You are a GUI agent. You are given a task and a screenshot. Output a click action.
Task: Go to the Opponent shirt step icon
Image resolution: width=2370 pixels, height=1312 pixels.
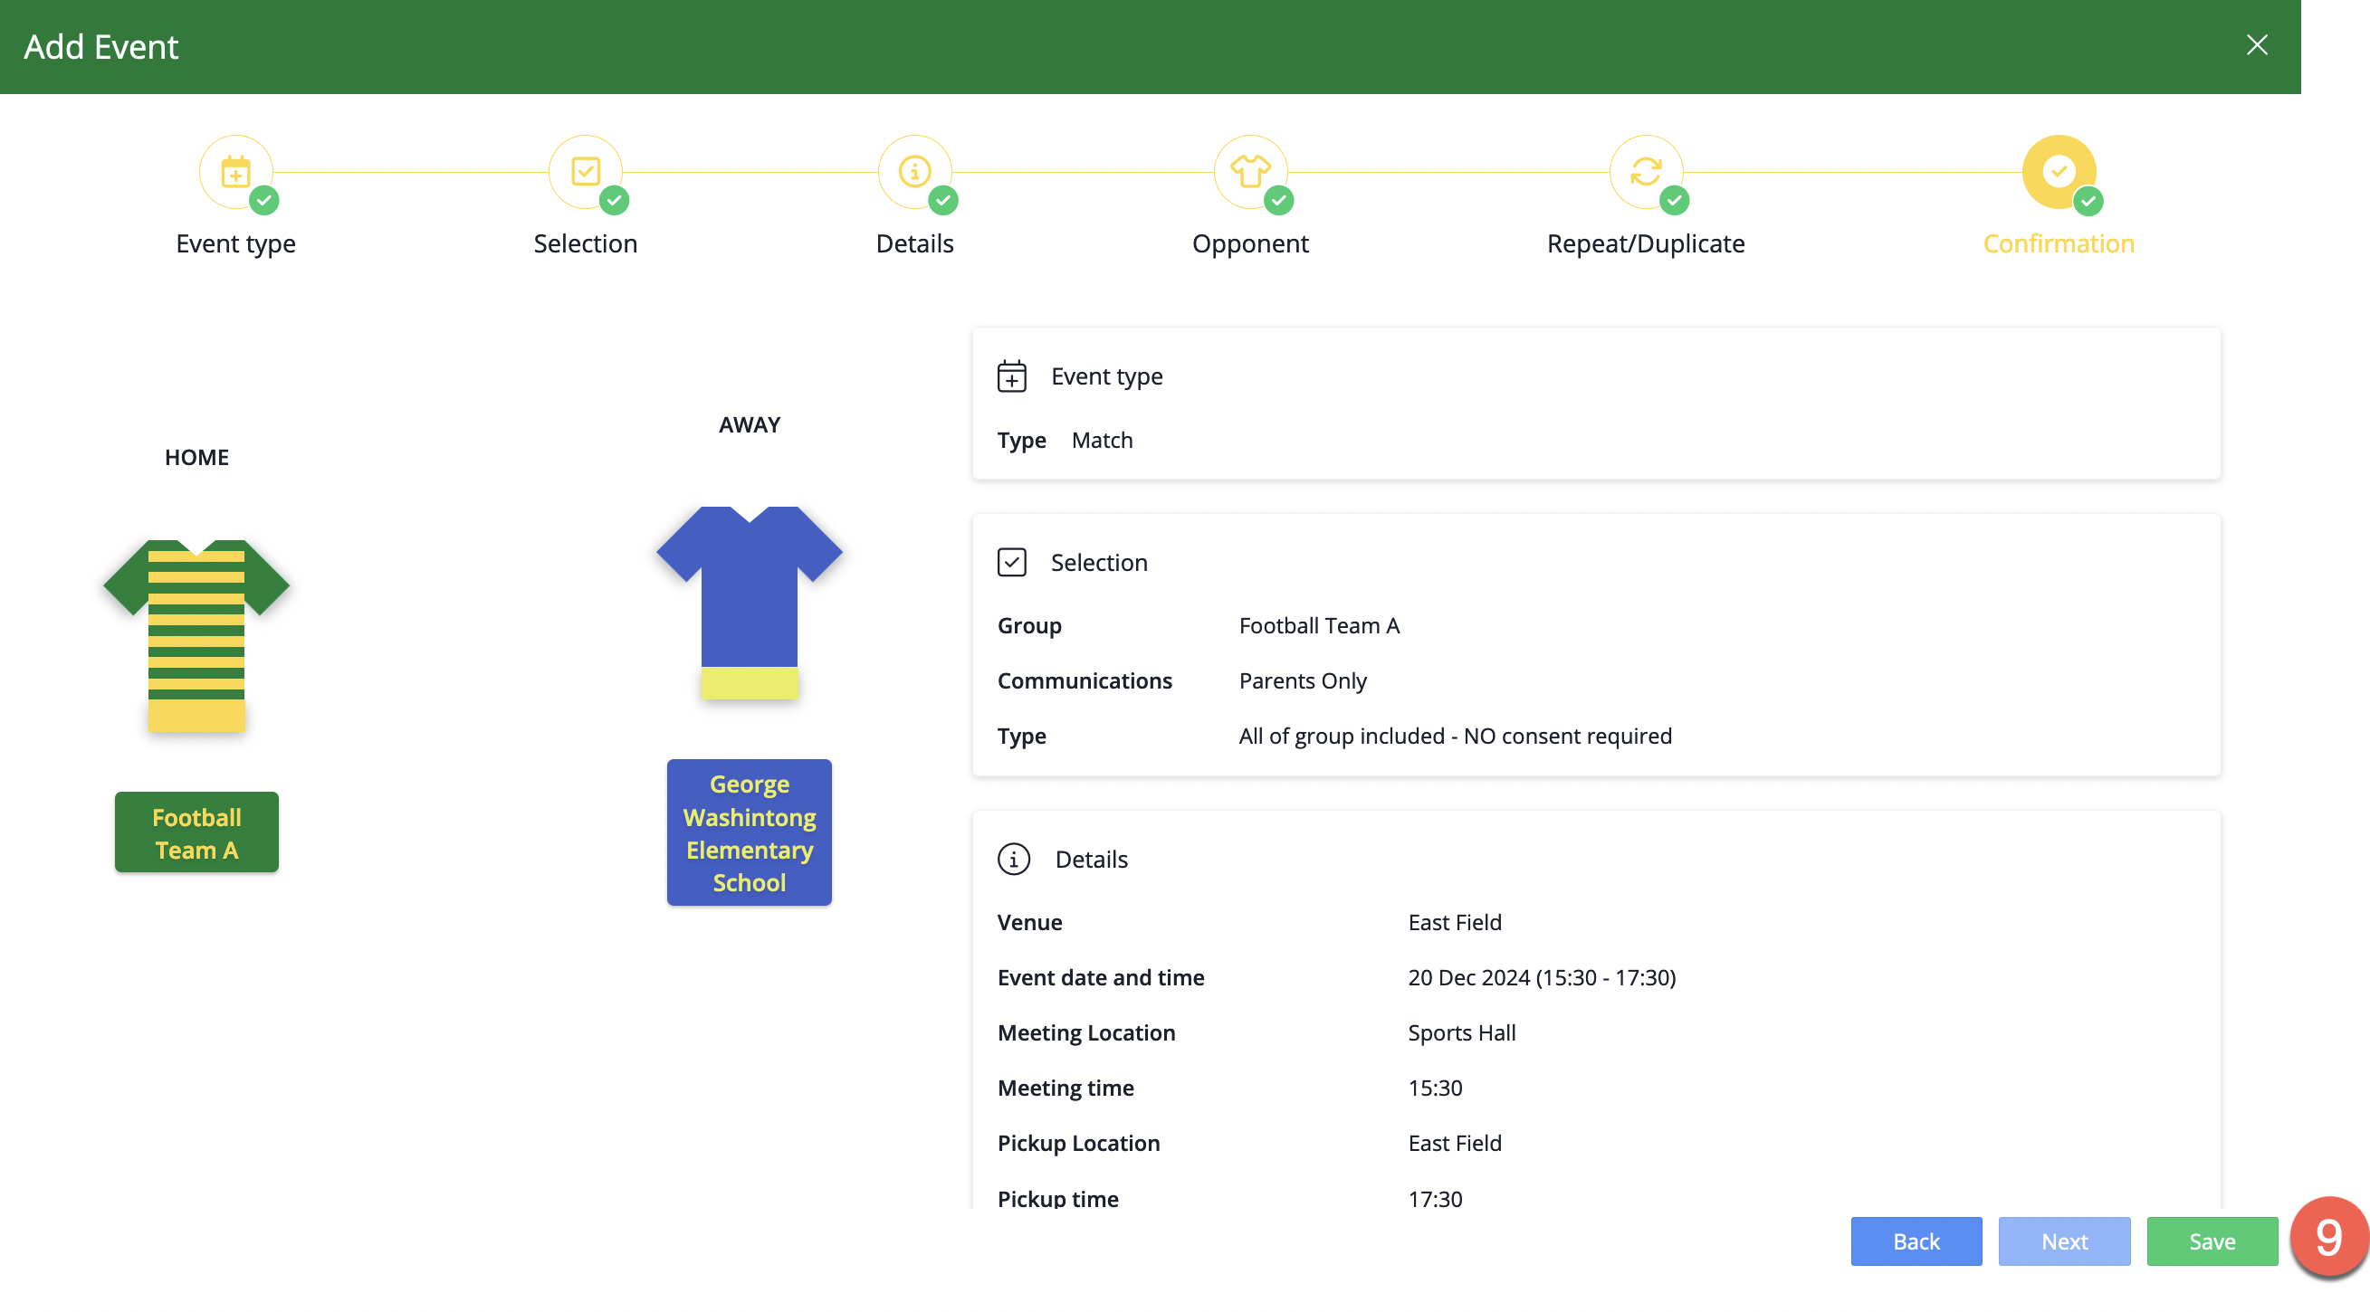tap(1250, 172)
